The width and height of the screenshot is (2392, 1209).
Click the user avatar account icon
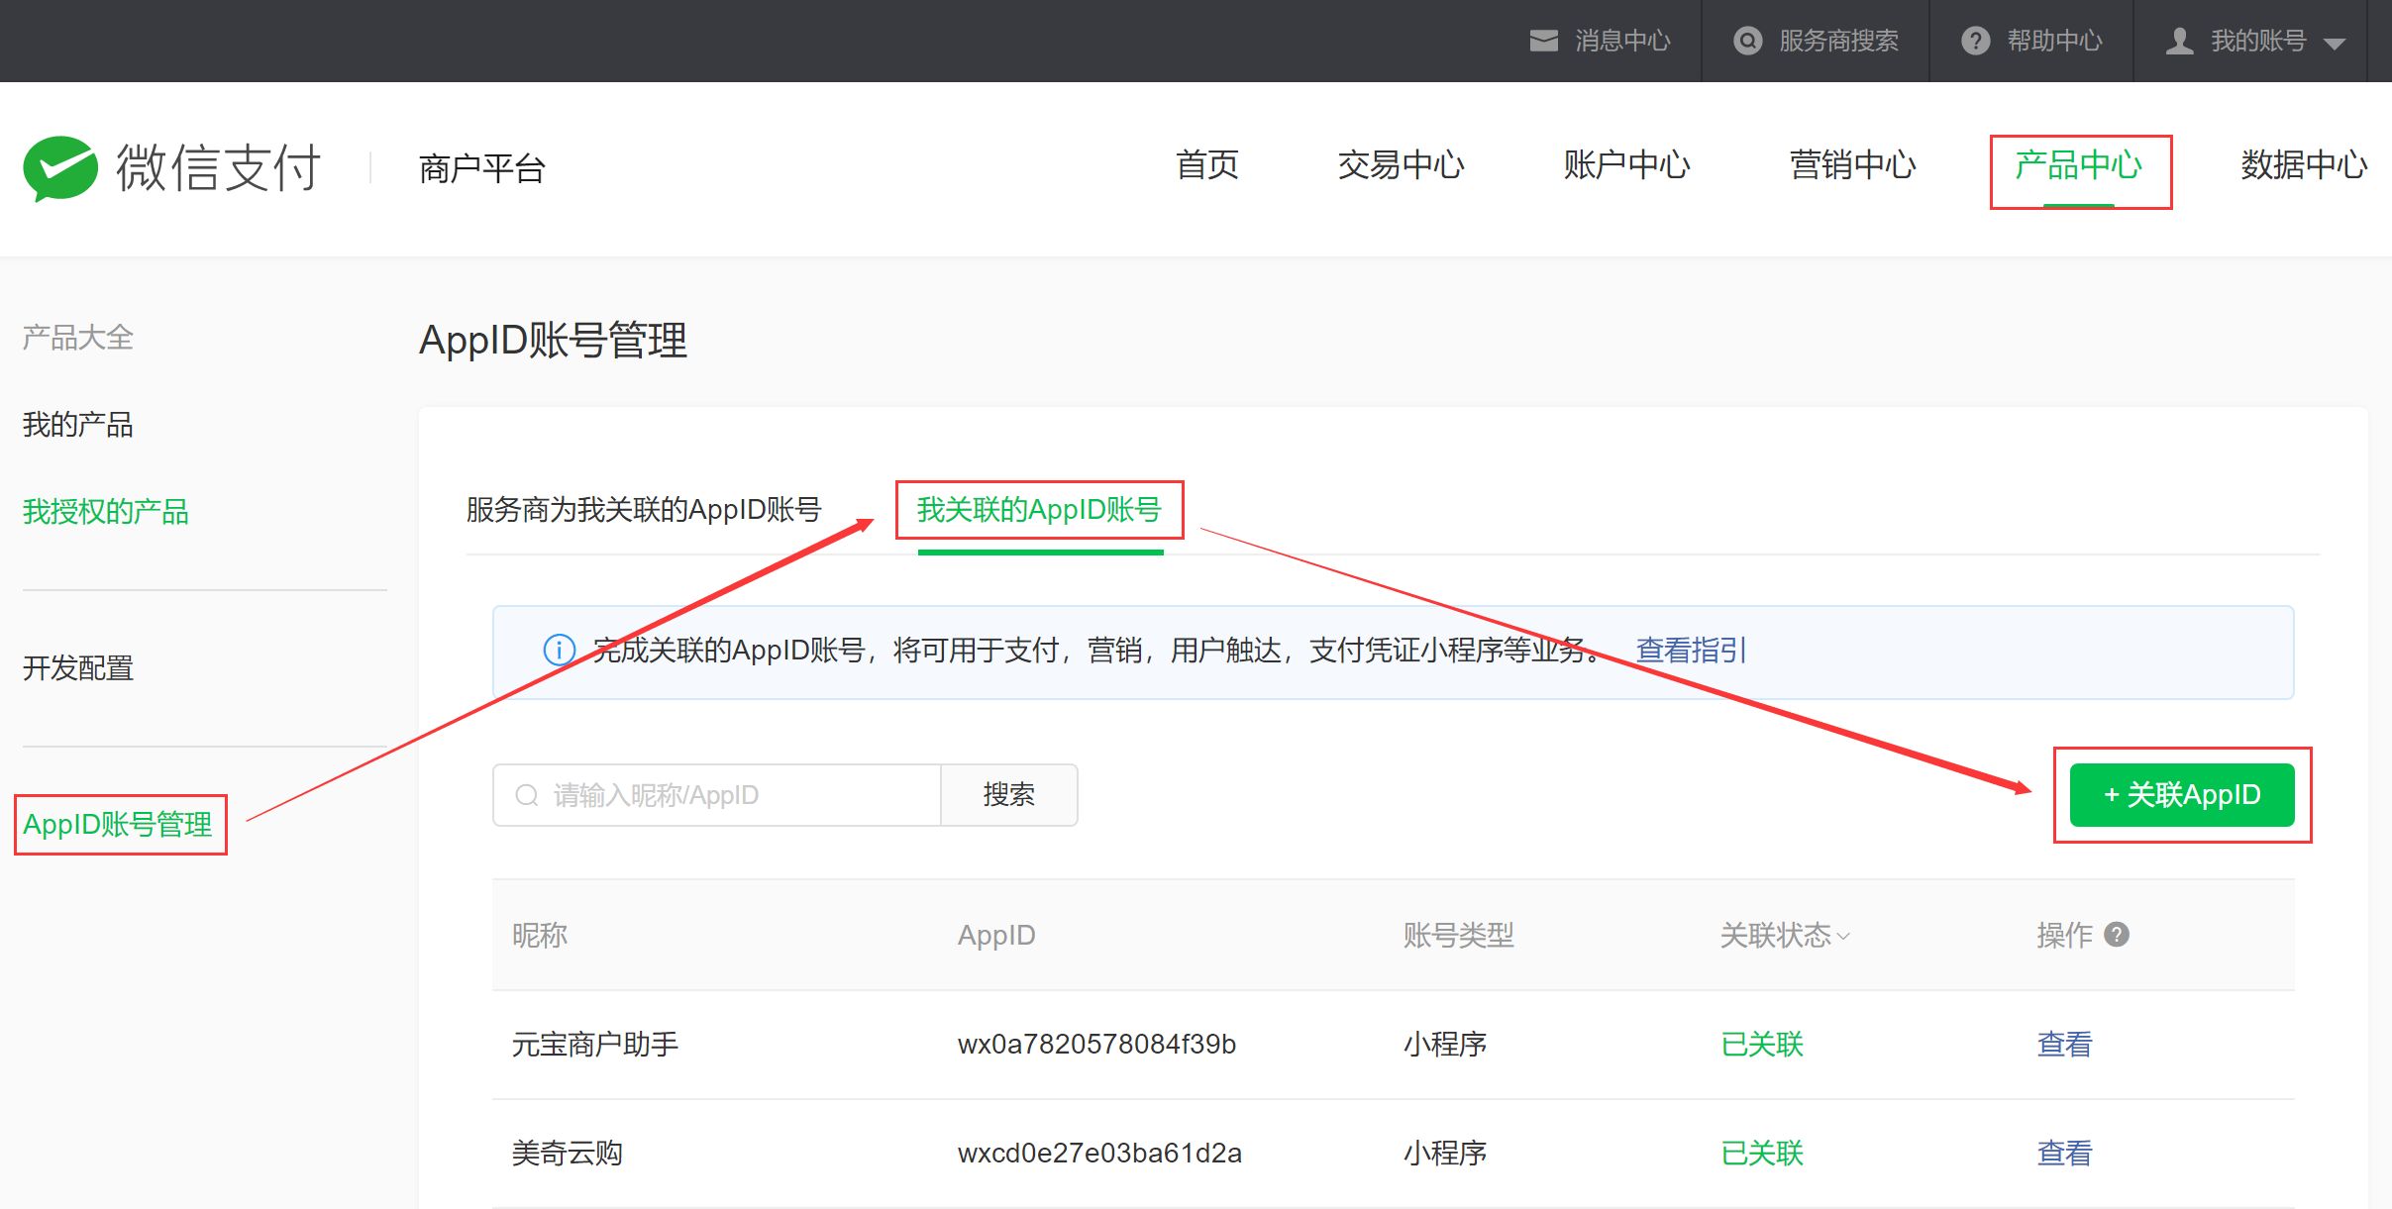[2179, 41]
